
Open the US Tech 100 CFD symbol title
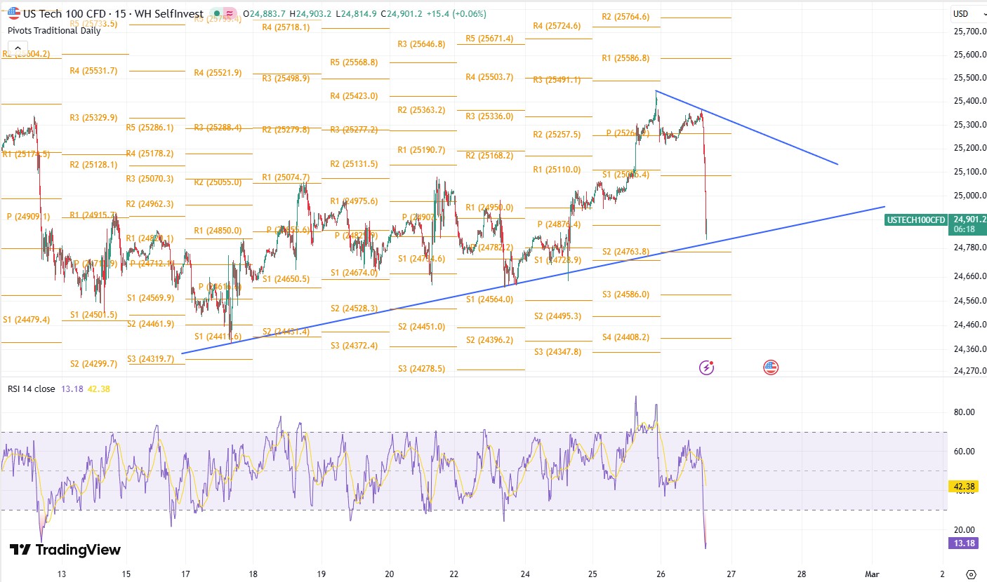tap(114, 13)
